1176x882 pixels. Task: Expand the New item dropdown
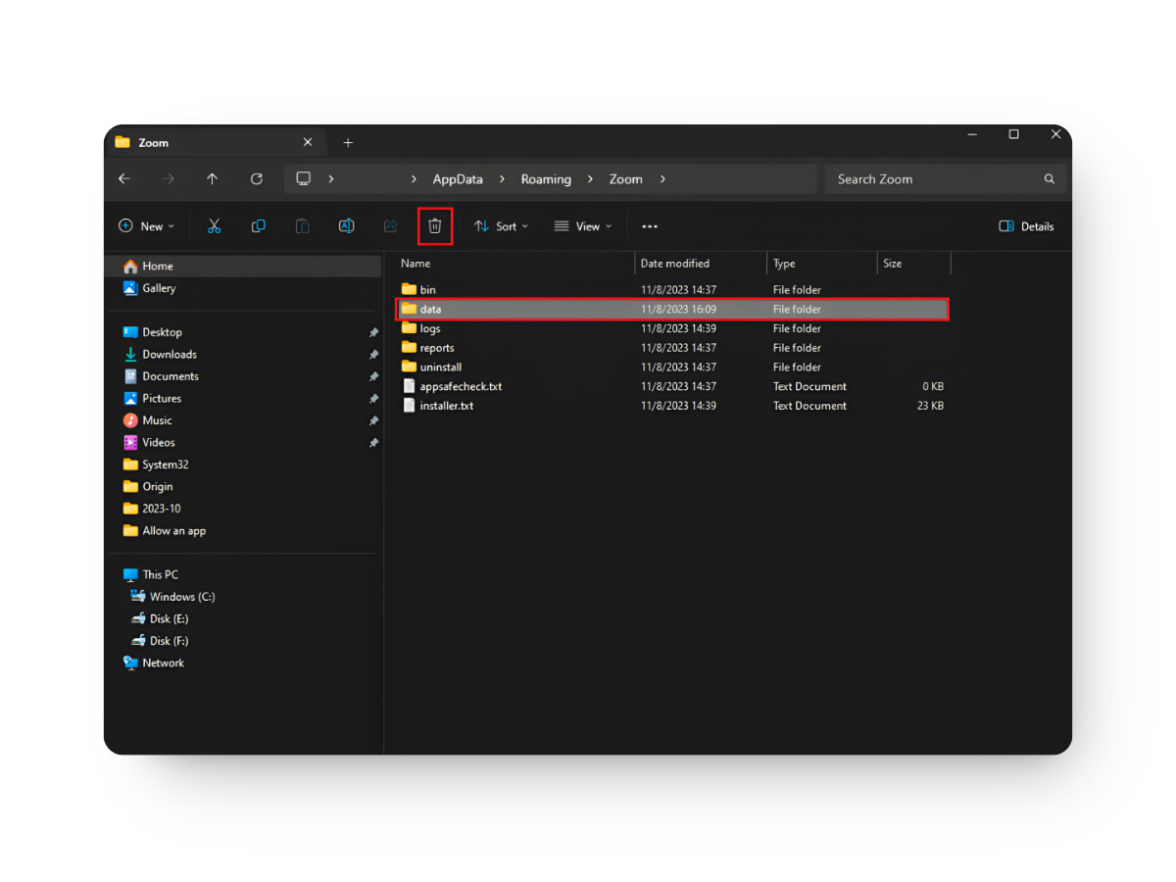pos(146,226)
